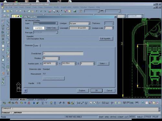Open the Lineweight BYLAYER dropdown
This screenshot has height=121, width=162.
coord(89,28)
